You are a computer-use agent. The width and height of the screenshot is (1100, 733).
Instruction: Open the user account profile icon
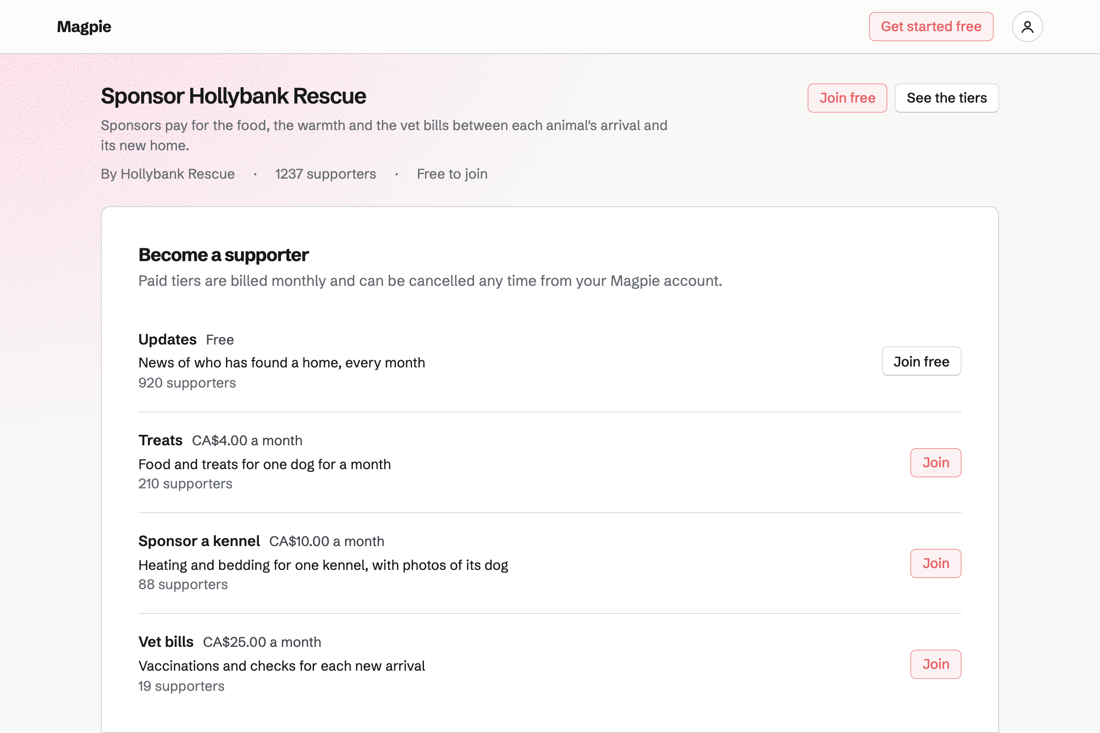point(1027,27)
